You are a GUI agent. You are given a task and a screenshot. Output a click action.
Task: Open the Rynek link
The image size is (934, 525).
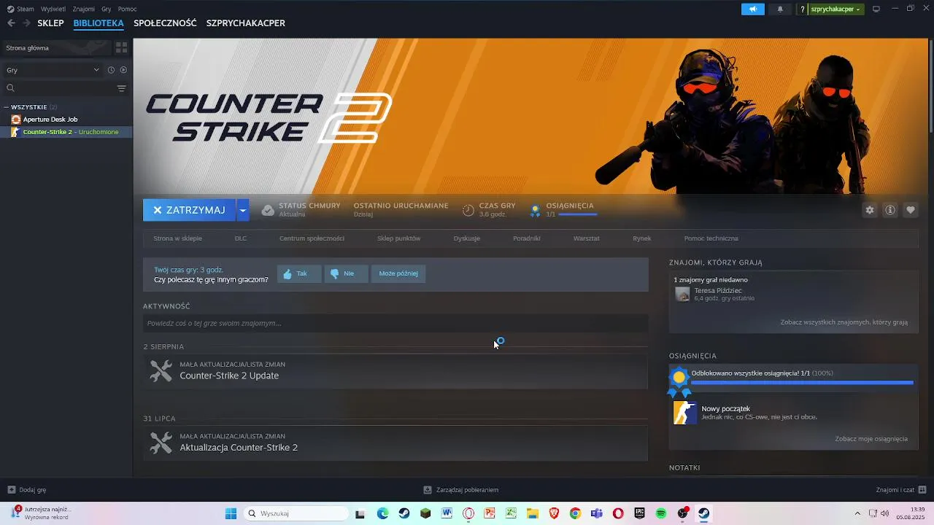point(642,238)
